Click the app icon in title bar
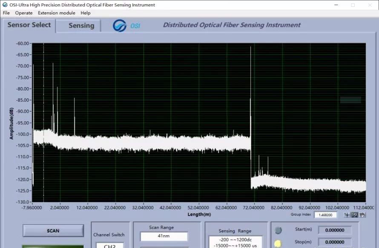 [5, 5]
